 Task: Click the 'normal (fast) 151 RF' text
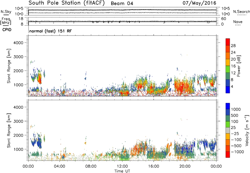[51, 31]
